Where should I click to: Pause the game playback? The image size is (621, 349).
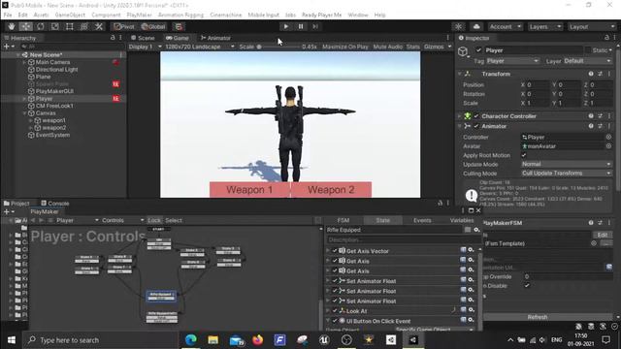tap(301, 26)
